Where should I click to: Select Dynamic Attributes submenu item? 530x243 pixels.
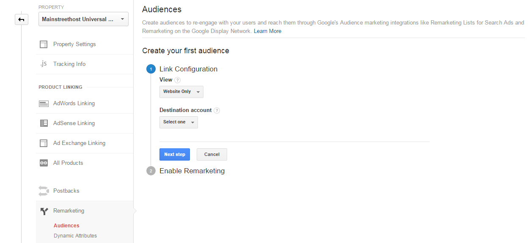coord(75,236)
